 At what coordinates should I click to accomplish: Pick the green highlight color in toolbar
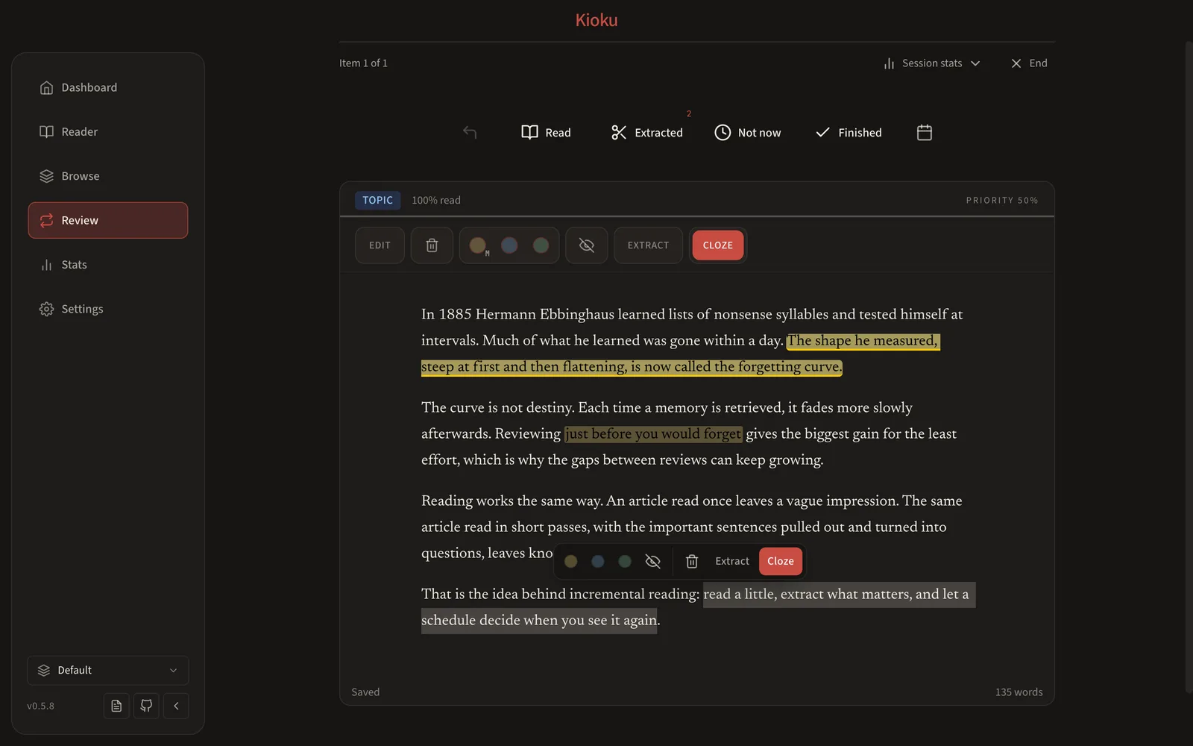point(541,245)
